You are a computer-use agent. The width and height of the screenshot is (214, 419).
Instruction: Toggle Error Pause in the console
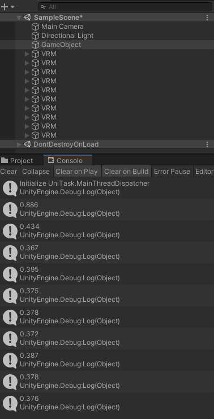172,172
